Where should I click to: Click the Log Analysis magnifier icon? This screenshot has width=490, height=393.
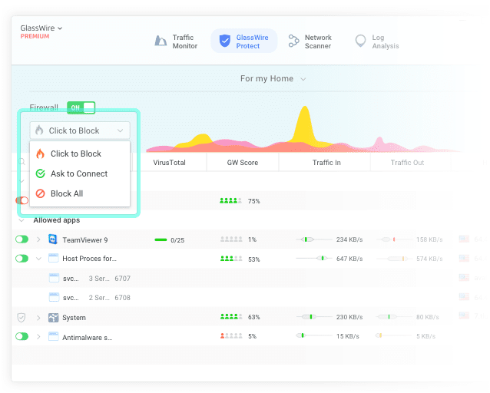[360, 41]
